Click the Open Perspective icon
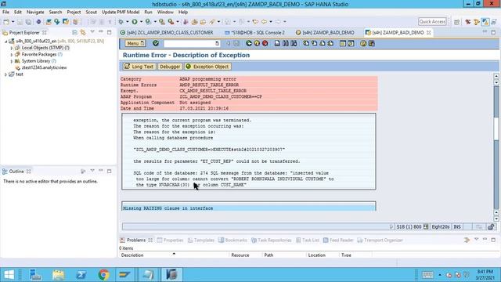Screen dimensions: 501x282 pyautogui.click(x=456, y=22)
